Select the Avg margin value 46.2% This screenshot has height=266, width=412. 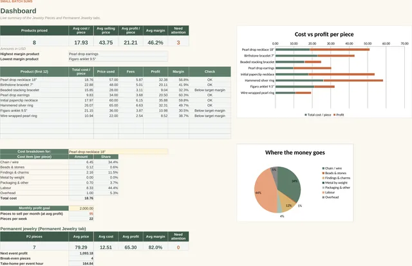pyautogui.click(x=155, y=42)
